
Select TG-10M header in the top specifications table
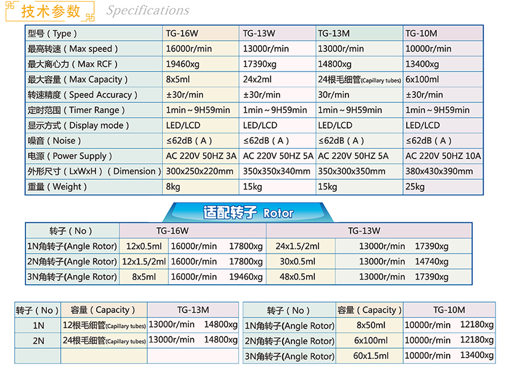[421, 33]
